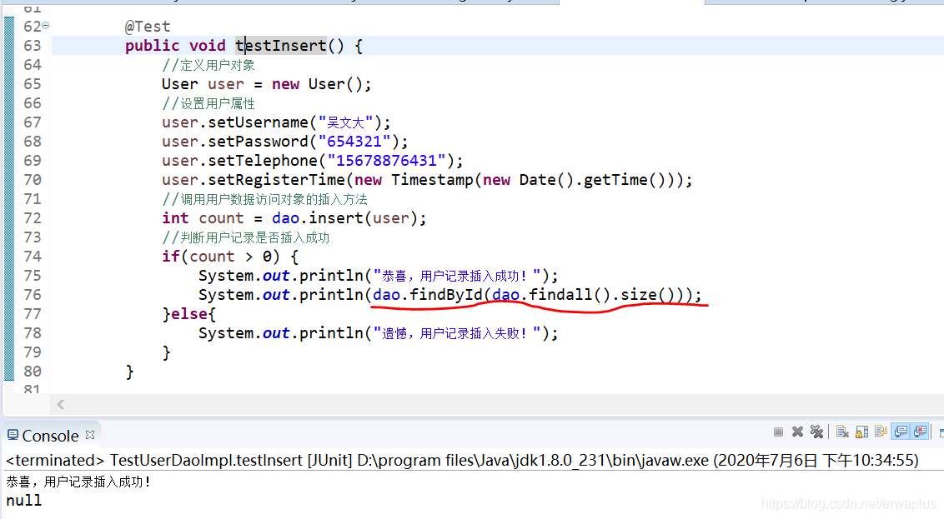
Task: Click the "恭喜，用户记录插入成功！" string in code
Action: pos(457,276)
